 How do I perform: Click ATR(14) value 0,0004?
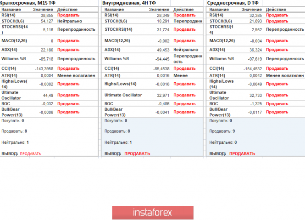[x=47, y=76]
